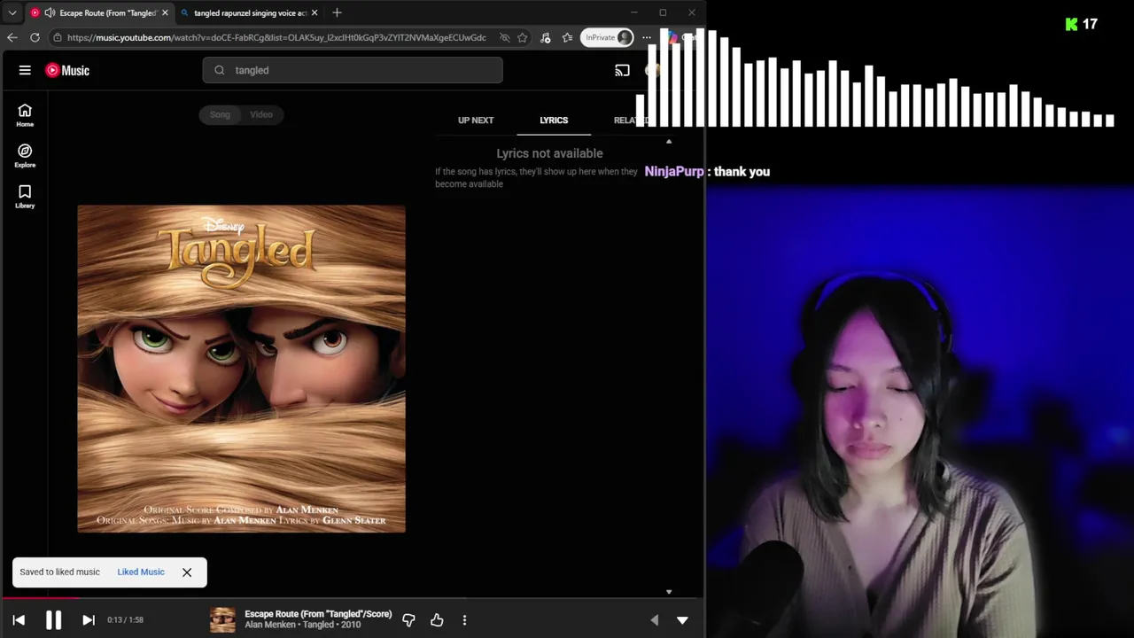Go to Home in the sidebar

click(x=25, y=115)
